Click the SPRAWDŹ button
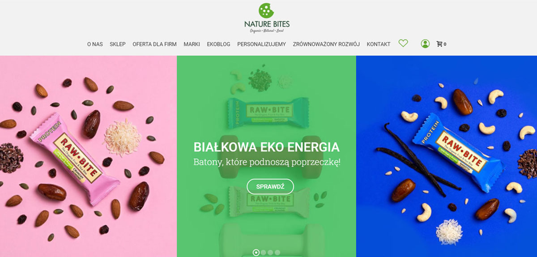The height and width of the screenshot is (257, 537). (x=270, y=187)
